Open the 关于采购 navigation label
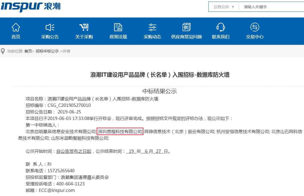304x196 pixels. 84,37
